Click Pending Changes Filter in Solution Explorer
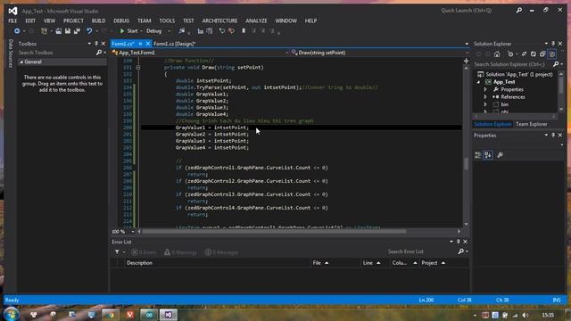This screenshot has width=571, height=321. 510,54
